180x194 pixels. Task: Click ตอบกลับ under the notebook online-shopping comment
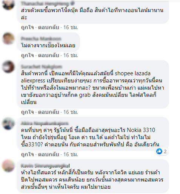coord(49,27)
